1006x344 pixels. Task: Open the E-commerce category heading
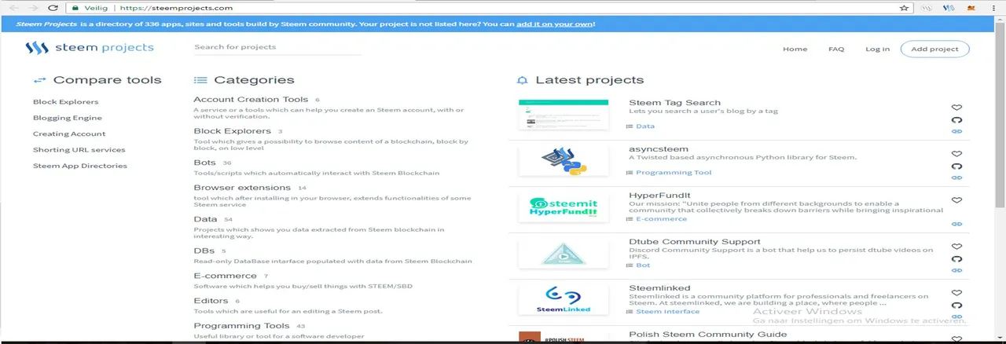[x=225, y=276]
